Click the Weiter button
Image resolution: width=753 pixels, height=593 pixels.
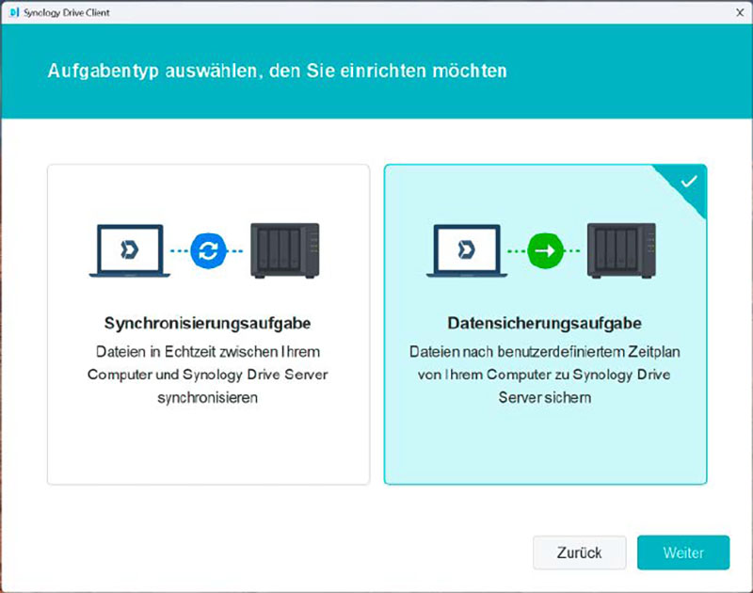pyautogui.click(x=684, y=553)
